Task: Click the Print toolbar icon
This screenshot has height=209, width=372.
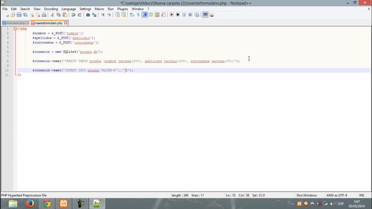Action: 44,15
